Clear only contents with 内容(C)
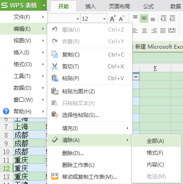 [x=156, y=165]
